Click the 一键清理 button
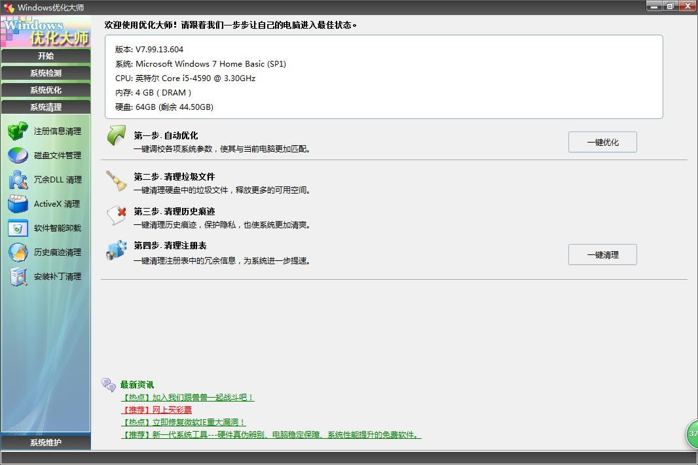Viewport: 698px width, 465px height. point(602,254)
